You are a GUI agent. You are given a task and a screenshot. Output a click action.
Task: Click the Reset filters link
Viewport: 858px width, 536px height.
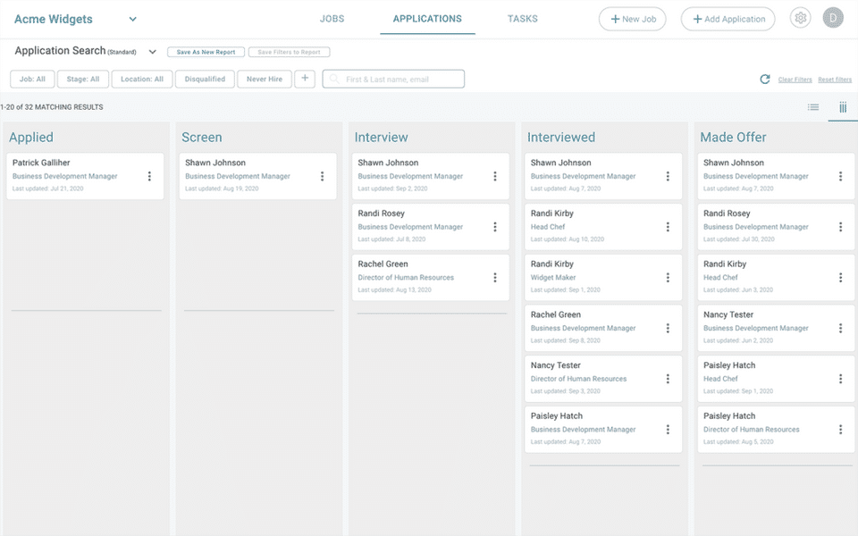point(835,80)
